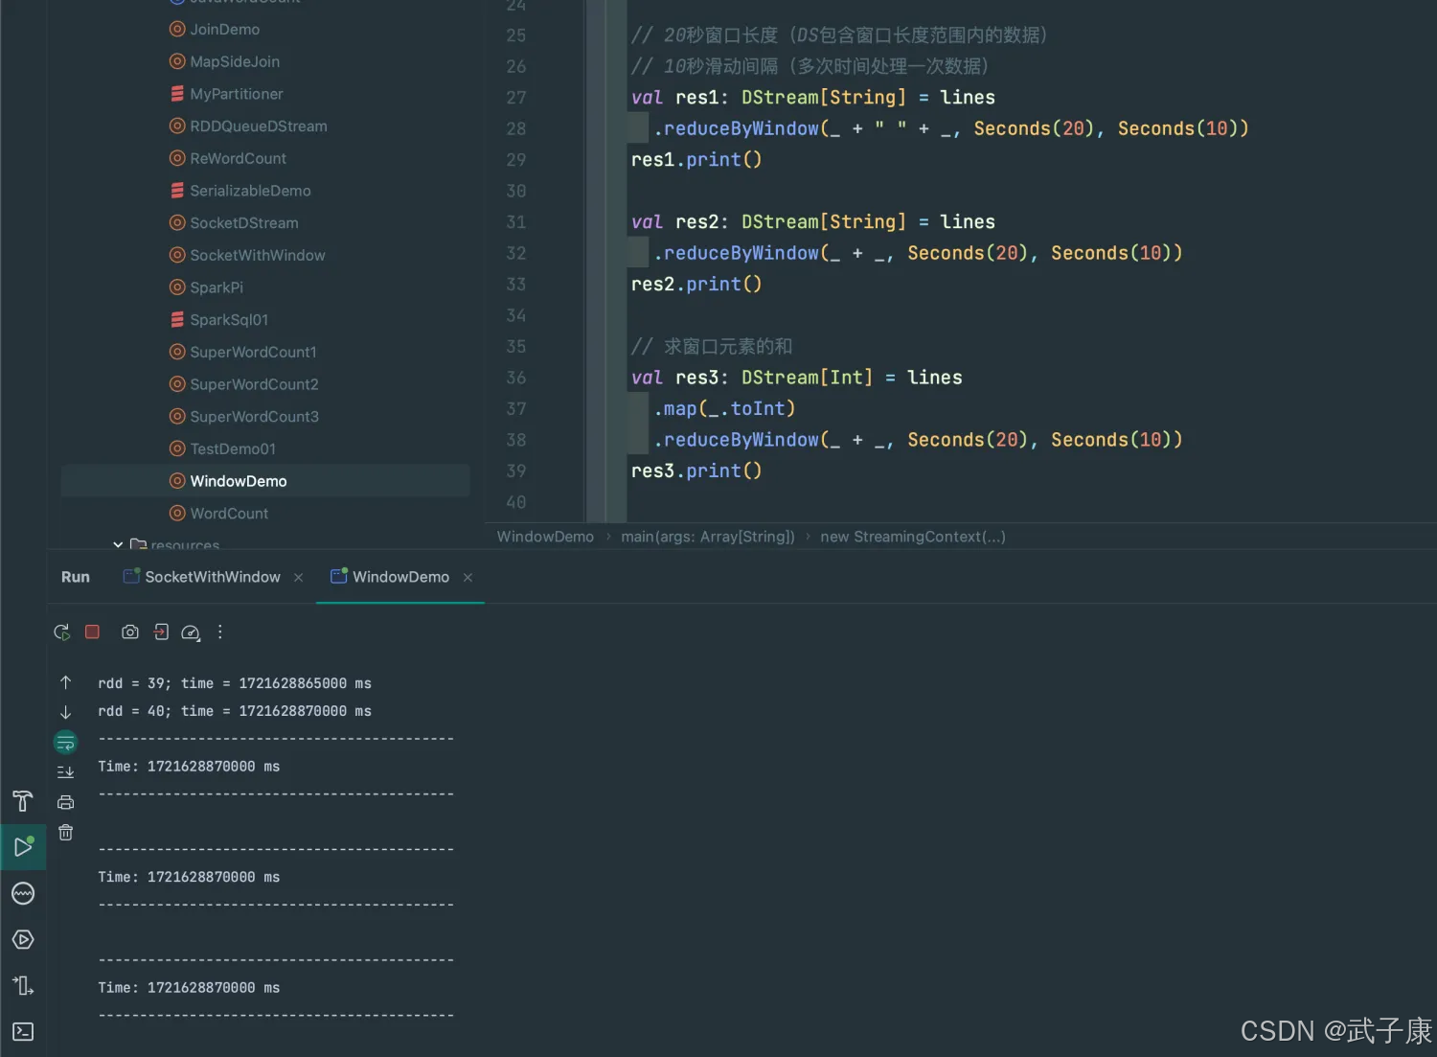The image size is (1437, 1057).
Task: Open SocketDStream file in project tree
Action: pyautogui.click(x=243, y=223)
